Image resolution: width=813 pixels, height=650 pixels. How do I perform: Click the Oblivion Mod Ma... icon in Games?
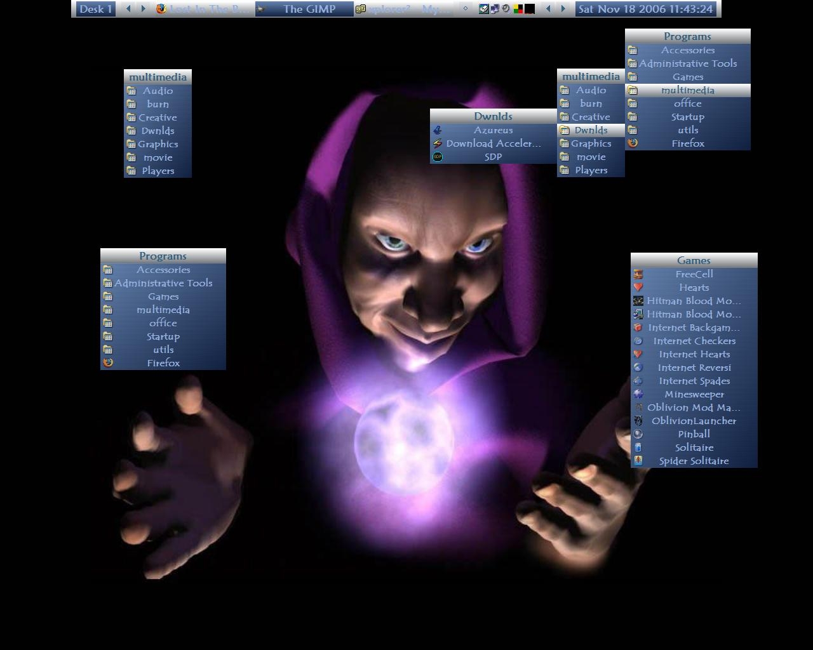coord(638,408)
